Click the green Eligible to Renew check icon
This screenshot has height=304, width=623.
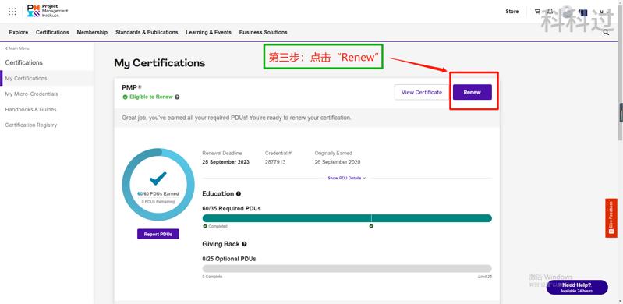pos(126,97)
